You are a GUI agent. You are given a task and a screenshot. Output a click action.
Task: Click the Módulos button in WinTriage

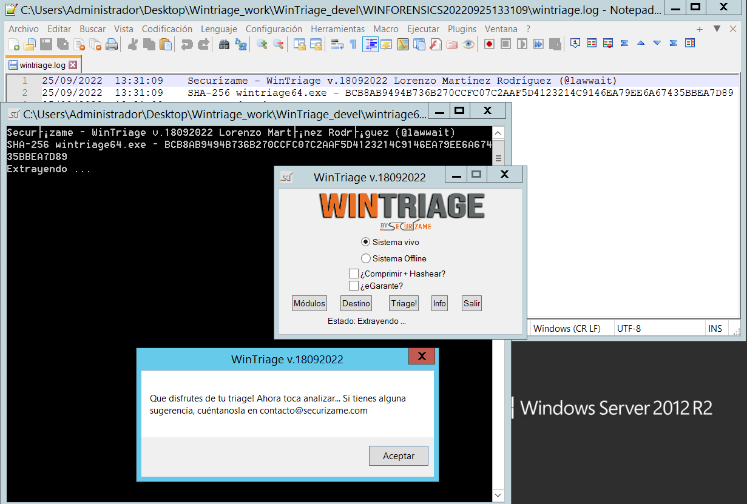pyautogui.click(x=309, y=303)
